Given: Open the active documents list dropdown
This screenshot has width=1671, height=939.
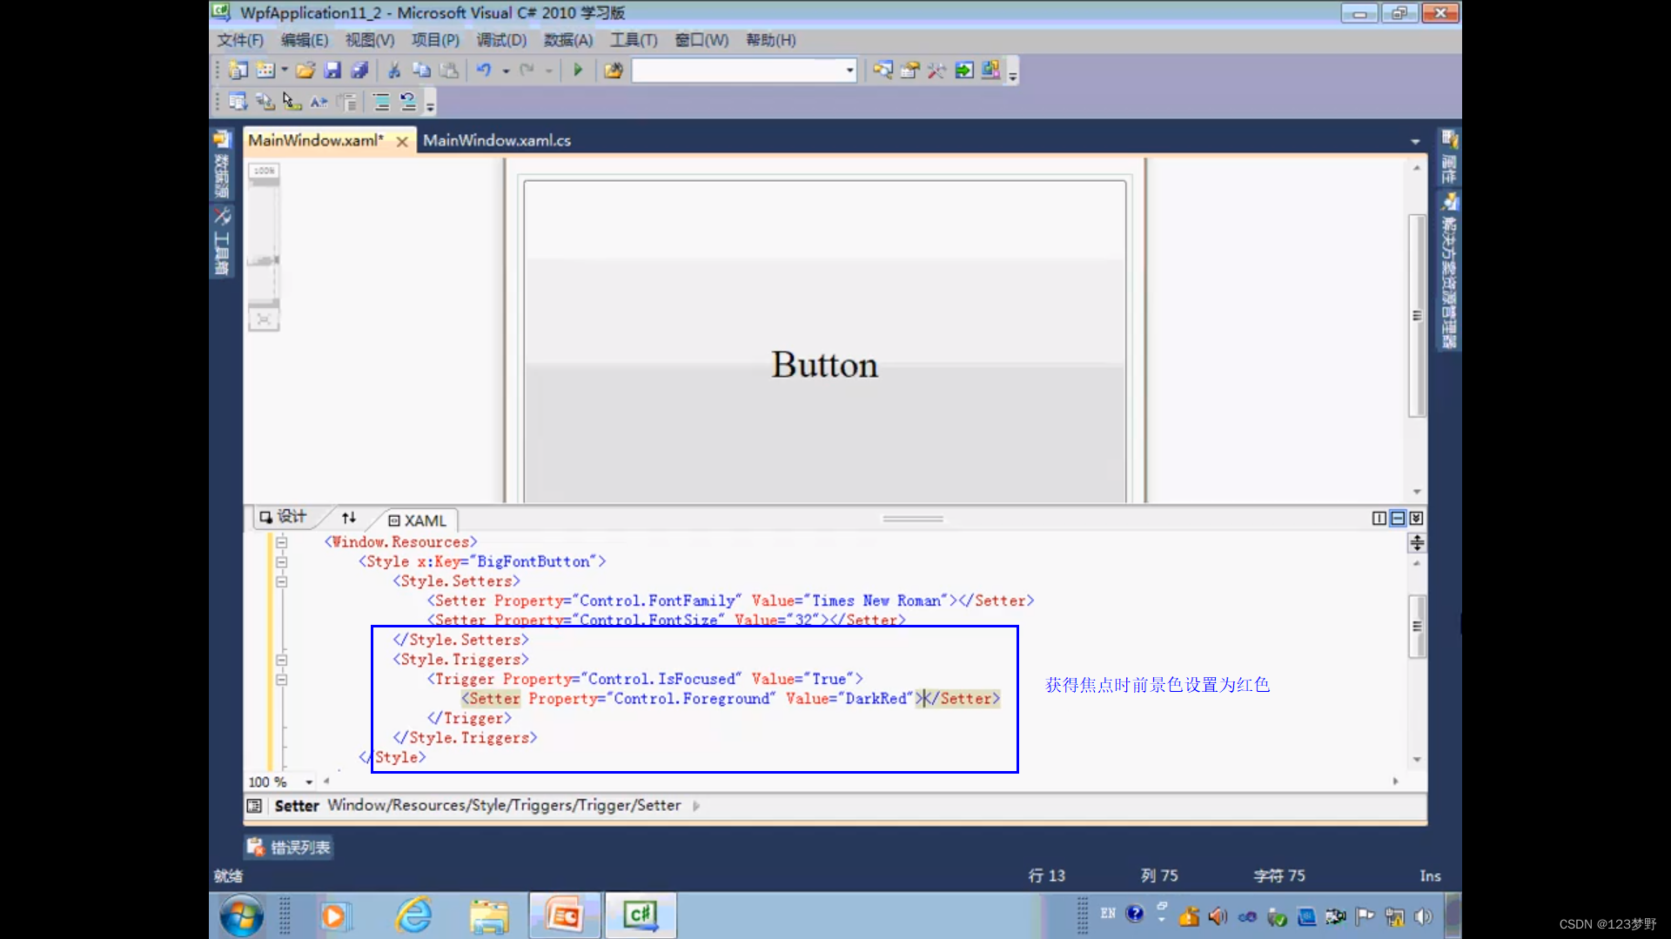Looking at the screenshot, I should 1415,141.
